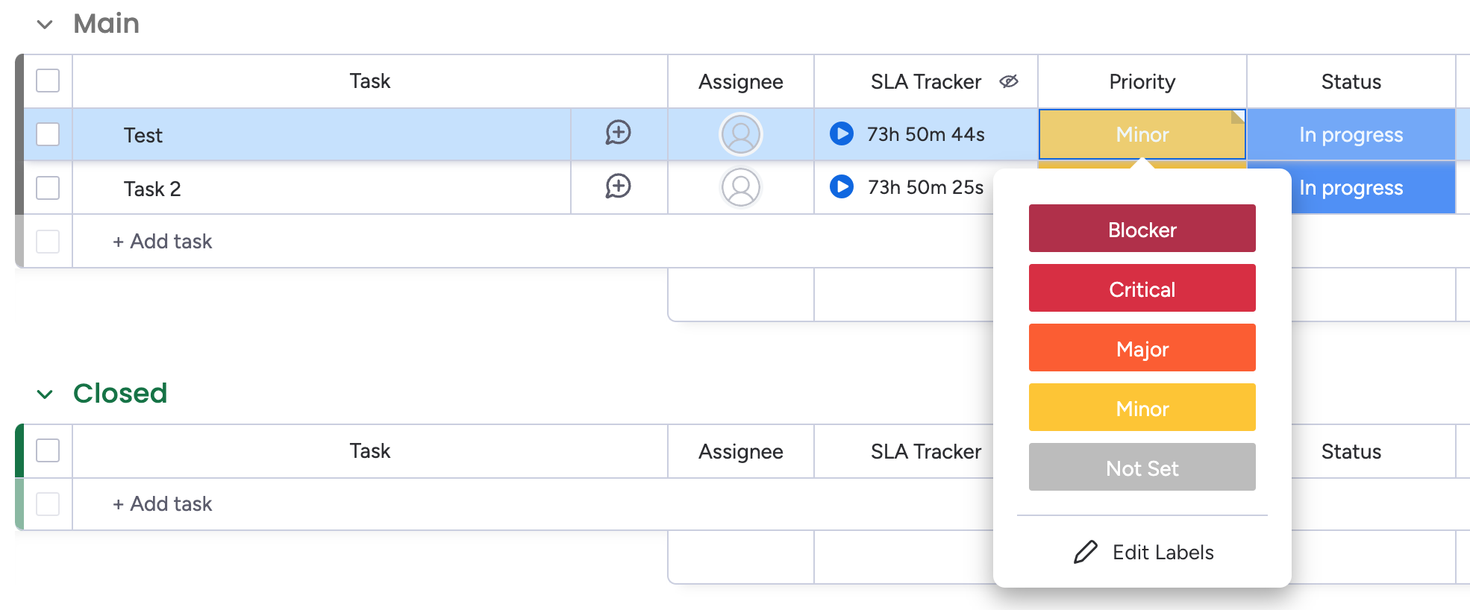Image resolution: width=1470 pixels, height=610 pixels.
Task: Open the In progress status for Test
Action: pyautogui.click(x=1351, y=134)
